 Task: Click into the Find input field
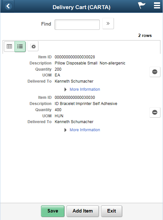click(x=77, y=25)
